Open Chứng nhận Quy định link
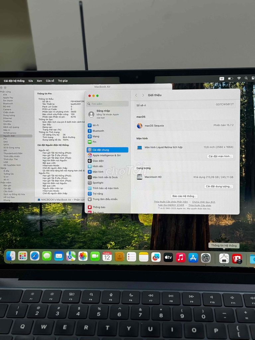255x340 pixels. coord(204,202)
